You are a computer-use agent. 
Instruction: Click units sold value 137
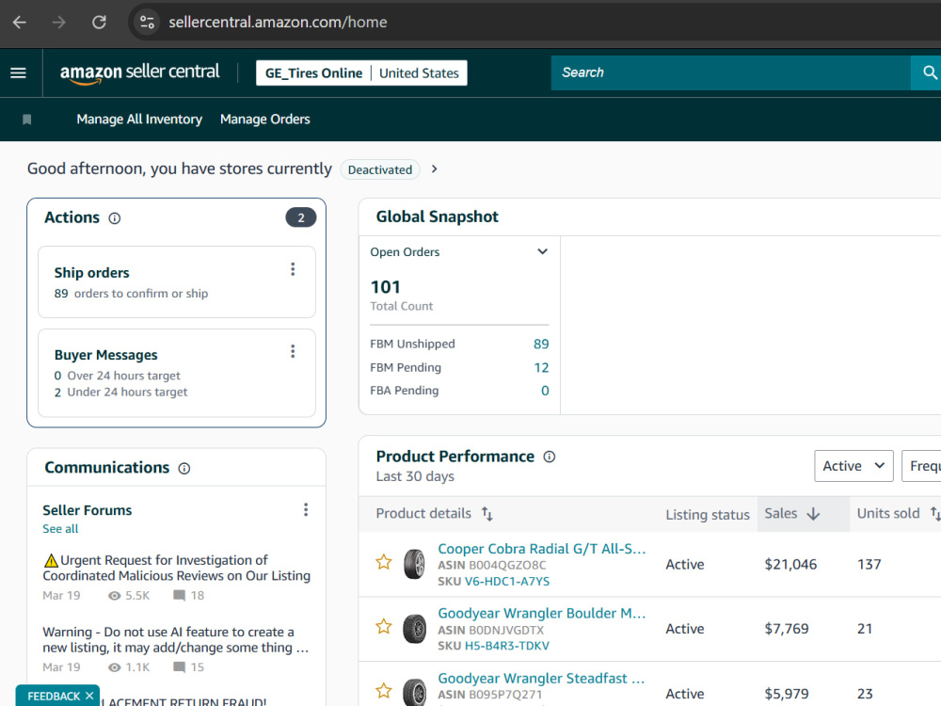coord(869,565)
